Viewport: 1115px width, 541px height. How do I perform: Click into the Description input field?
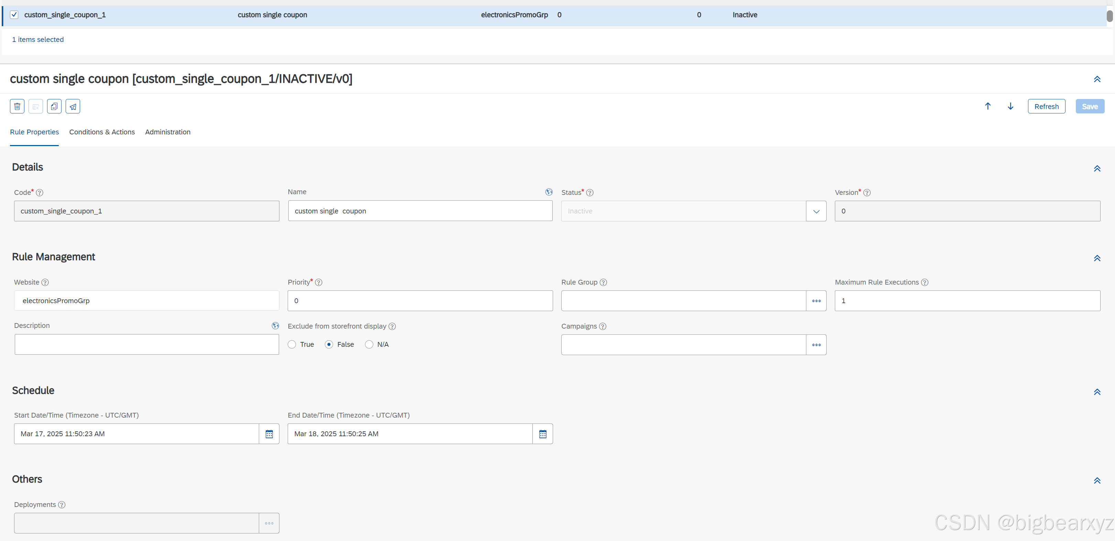tap(147, 345)
